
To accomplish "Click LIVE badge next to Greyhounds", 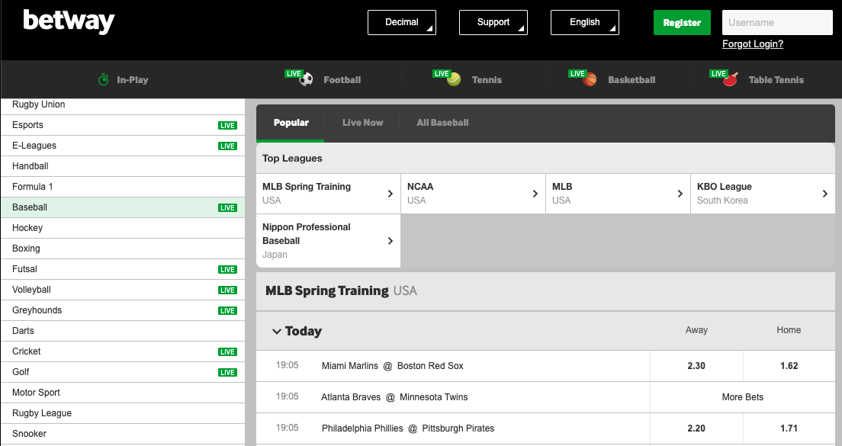I will point(228,311).
